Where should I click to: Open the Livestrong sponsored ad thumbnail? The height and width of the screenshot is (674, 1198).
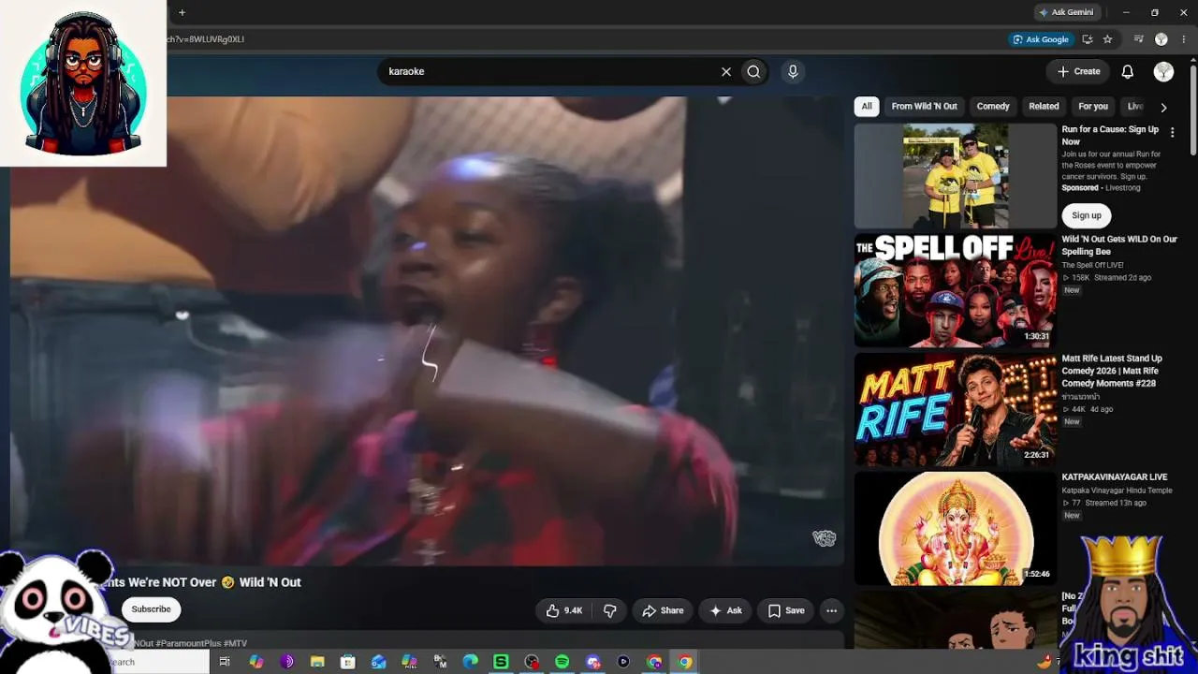(955, 176)
